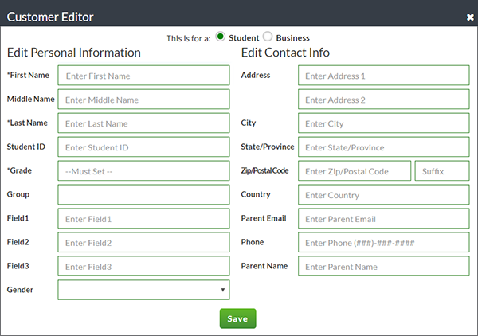The width and height of the screenshot is (478, 336).
Task: Close the Customer Editor dialog
Action: pos(470,17)
